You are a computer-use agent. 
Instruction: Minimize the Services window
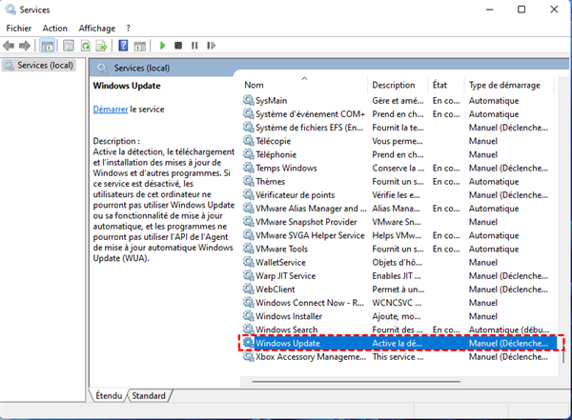[490, 10]
